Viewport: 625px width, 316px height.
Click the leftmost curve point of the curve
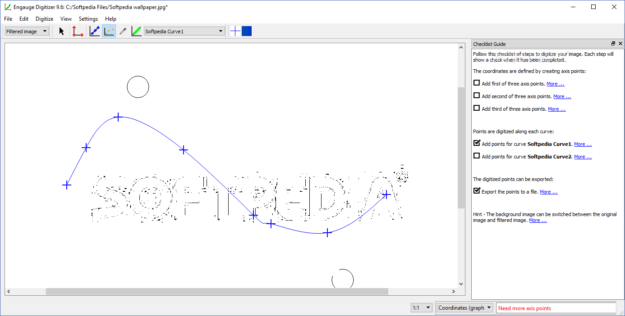pyautogui.click(x=67, y=185)
